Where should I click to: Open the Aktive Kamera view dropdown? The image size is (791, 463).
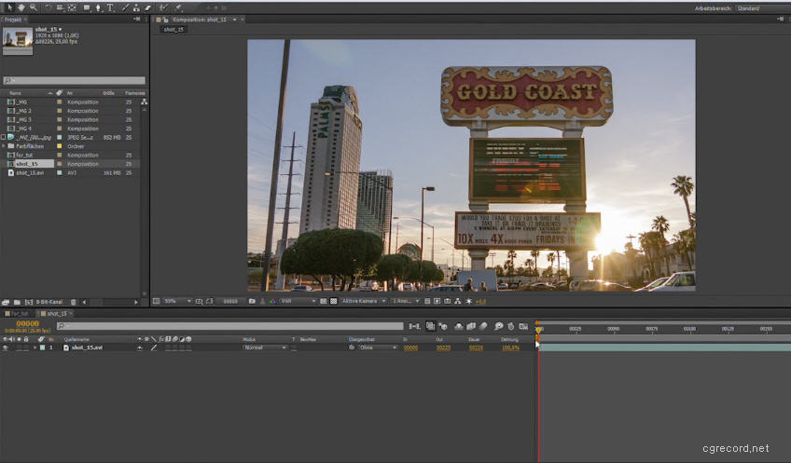[x=363, y=301]
